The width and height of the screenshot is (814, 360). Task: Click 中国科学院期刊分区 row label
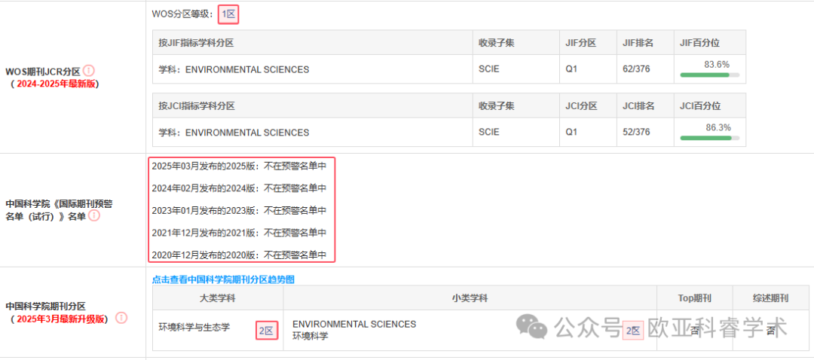45,306
